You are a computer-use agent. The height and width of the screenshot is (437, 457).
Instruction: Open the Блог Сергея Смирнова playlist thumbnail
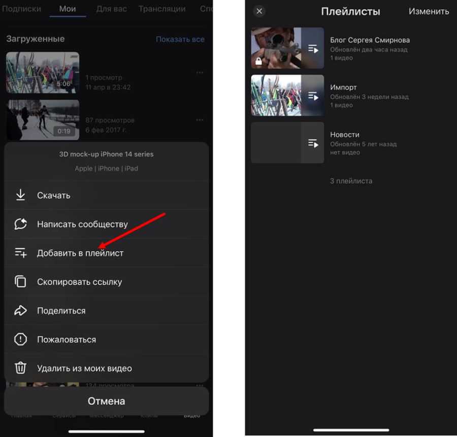point(287,48)
